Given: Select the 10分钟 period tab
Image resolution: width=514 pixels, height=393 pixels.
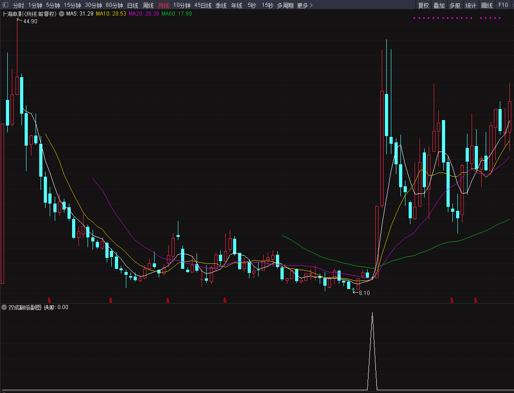Looking at the screenshot, I should (182, 5).
